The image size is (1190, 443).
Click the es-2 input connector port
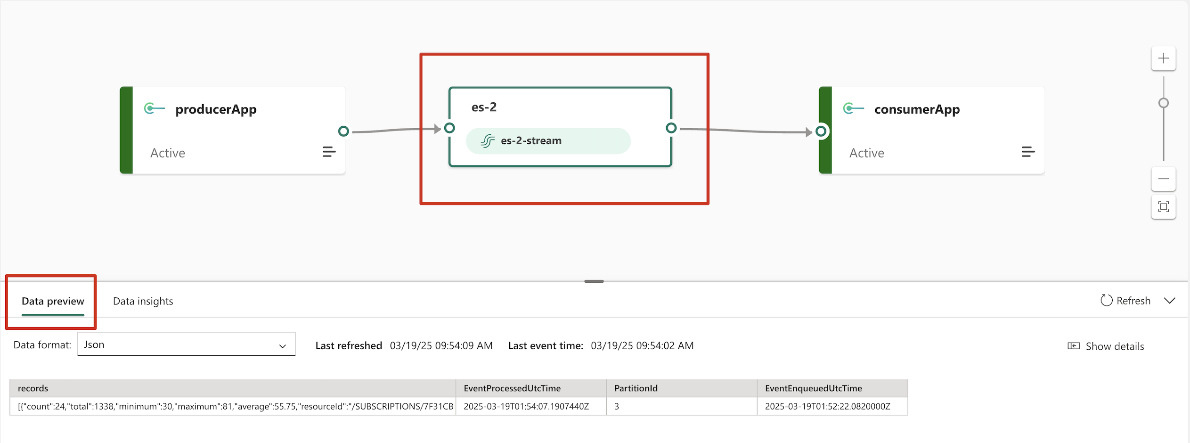(x=449, y=128)
